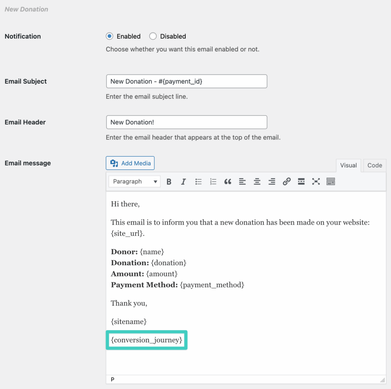
Task: Apply italic formatting in the editor
Action: tap(183, 182)
